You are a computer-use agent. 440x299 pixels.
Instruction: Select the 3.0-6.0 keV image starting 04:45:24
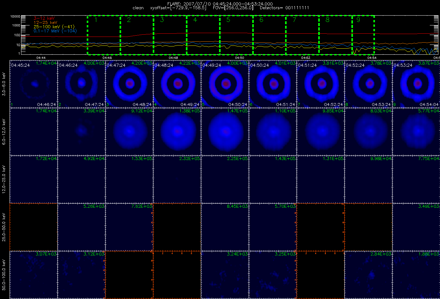point(34,84)
